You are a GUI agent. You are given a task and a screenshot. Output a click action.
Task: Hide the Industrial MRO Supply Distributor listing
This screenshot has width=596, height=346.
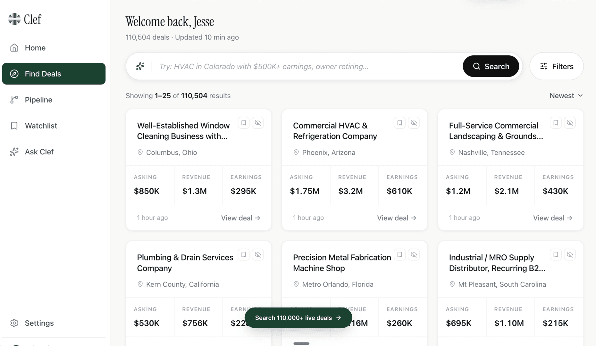570,255
